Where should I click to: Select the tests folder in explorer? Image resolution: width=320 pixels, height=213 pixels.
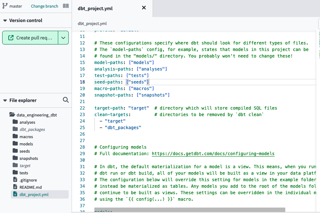coord(24,173)
